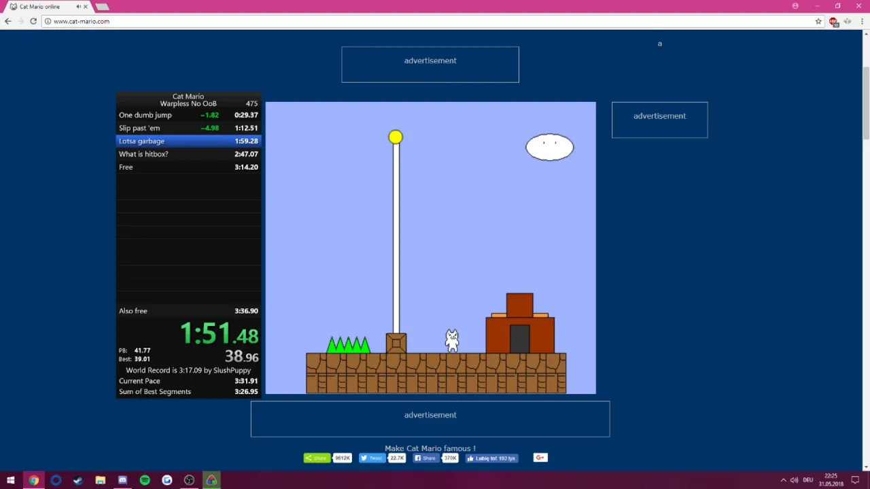The image size is (870, 489).
Task: Mute the tab via speaker icon
Action: tap(78, 6)
